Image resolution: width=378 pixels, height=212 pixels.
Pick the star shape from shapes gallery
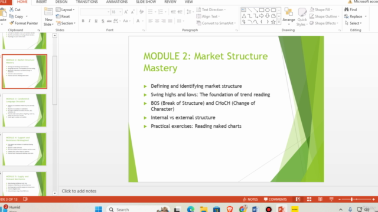273,22
